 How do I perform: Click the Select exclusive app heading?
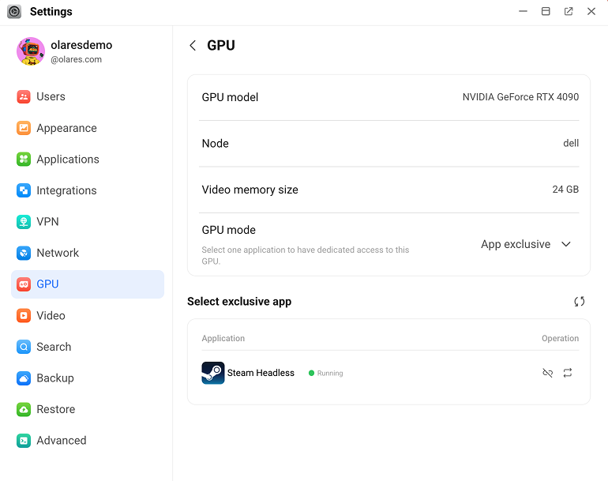click(x=239, y=302)
